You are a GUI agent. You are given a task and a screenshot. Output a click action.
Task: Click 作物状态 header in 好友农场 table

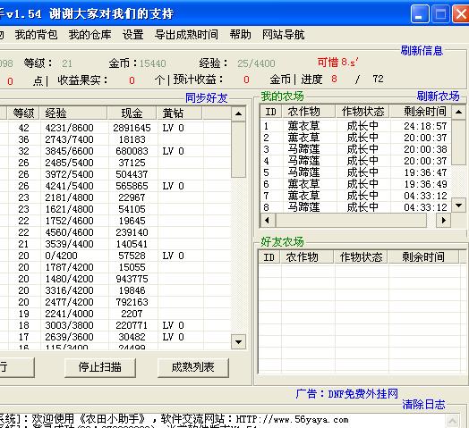(361, 256)
